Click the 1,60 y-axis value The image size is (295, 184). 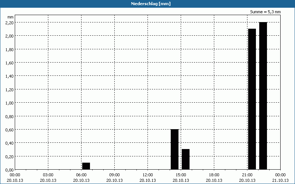pyautogui.click(x=10, y=63)
